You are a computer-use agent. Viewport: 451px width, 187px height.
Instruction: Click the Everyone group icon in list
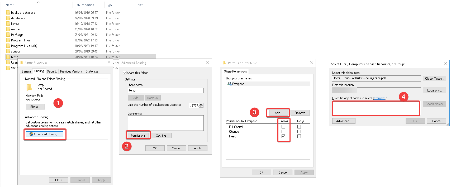pyautogui.click(x=229, y=84)
